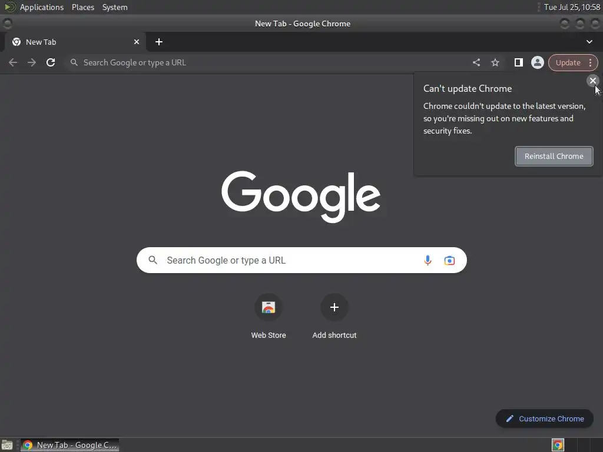The width and height of the screenshot is (603, 452).
Task: Search by image with camera icon
Action: point(449,260)
